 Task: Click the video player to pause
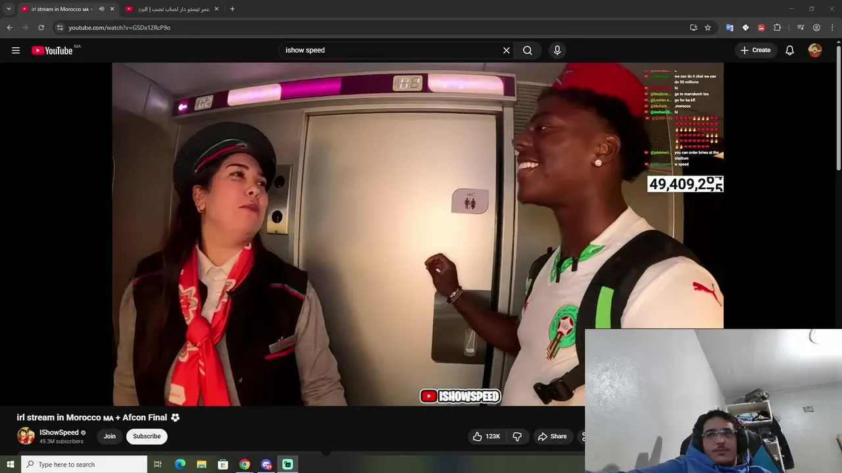tap(418, 234)
